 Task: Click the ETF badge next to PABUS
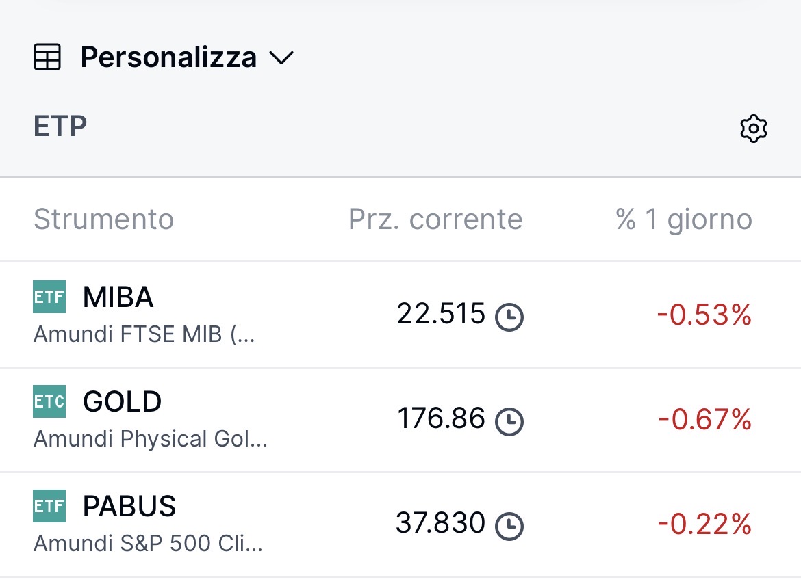pos(49,506)
